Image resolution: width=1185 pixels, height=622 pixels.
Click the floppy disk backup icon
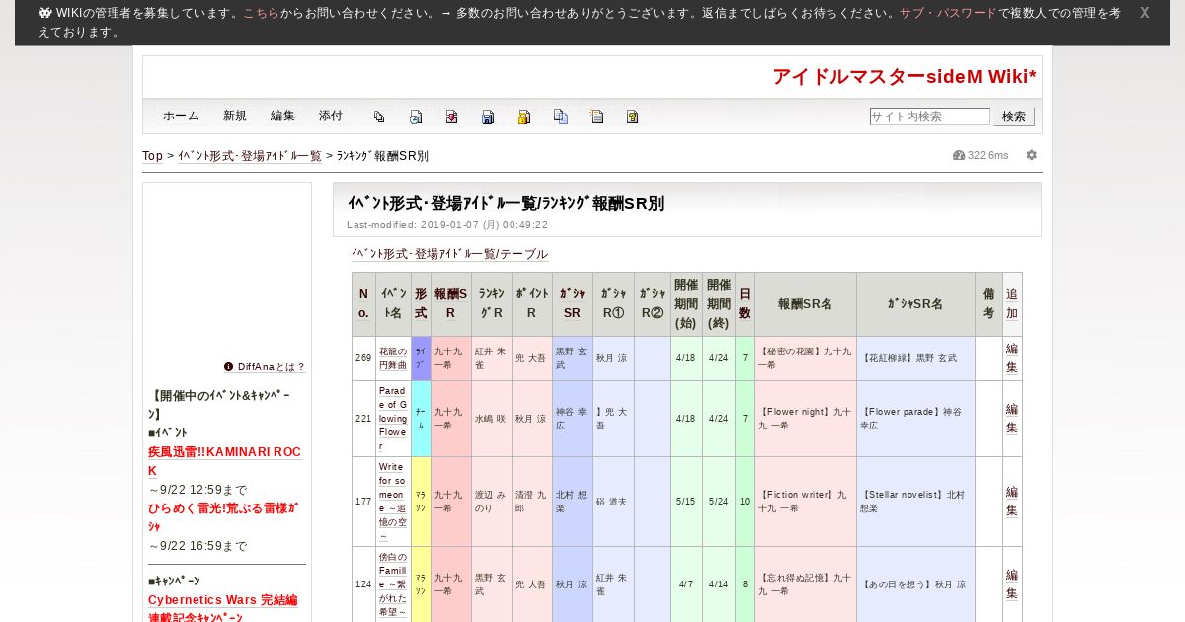pos(488,117)
